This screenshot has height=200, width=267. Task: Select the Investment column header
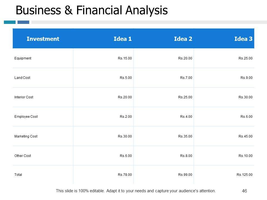43,39
